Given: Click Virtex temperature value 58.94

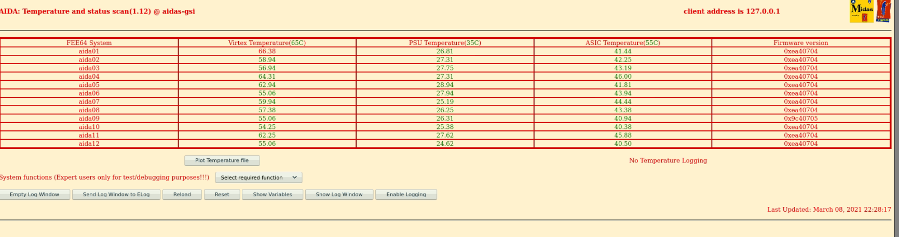Looking at the screenshot, I should (x=267, y=60).
